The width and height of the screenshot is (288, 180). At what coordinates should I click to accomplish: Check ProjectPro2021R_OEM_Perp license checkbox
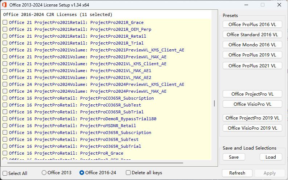pos(5,29)
